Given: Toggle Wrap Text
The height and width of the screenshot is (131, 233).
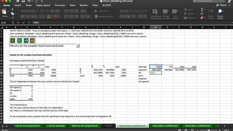Looking at the screenshot, I should (102, 11).
